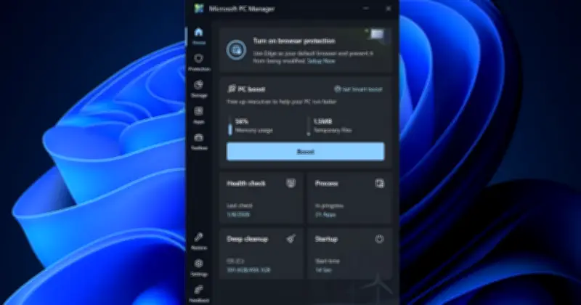
Task: Open Set Smart boost option
Action: pyautogui.click(x=358, y=89)
